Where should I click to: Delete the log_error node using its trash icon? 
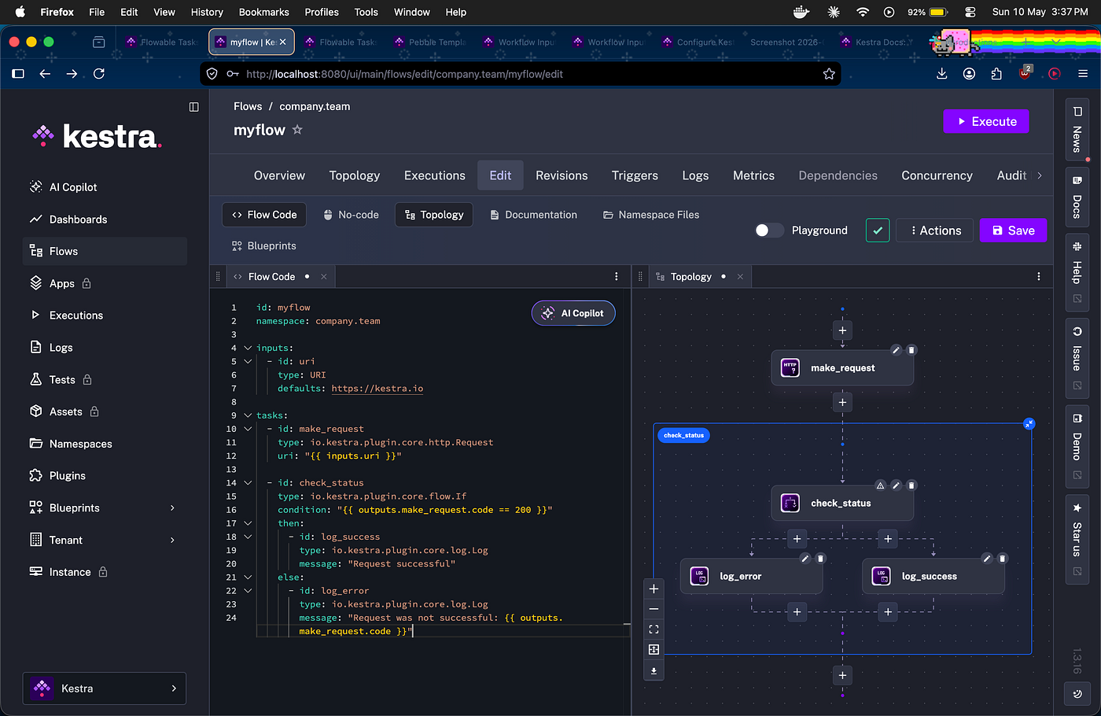820,559
